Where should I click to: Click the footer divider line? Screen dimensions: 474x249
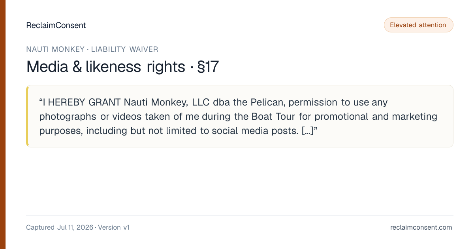[239, 215]
